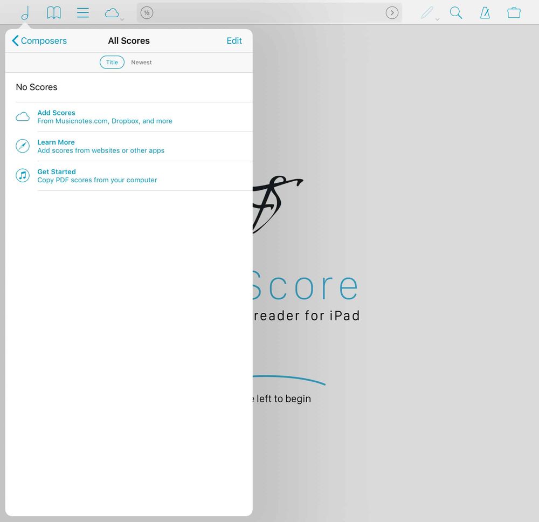Click 'Add scores from websites or other apps'

pyautogui.click(x=101, y=150)
